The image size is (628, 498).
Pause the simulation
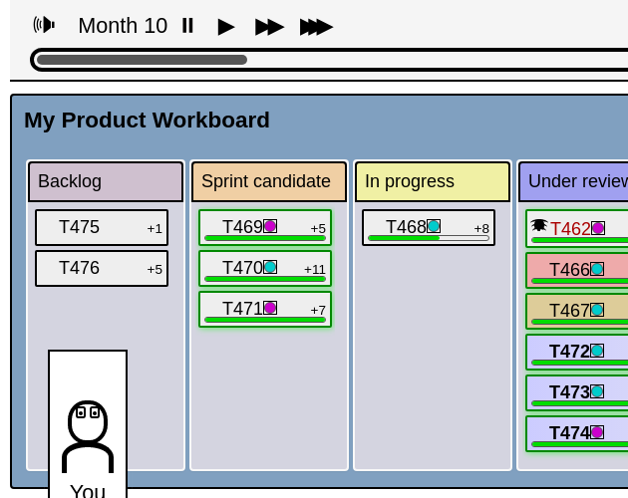click(x=187, y=26)
